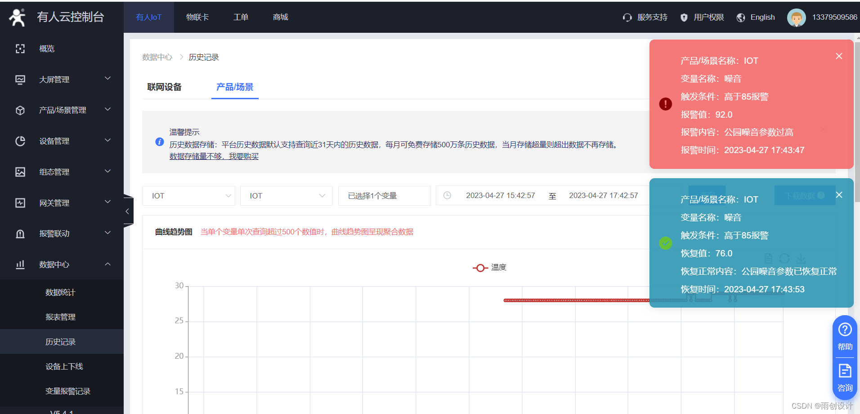Viewport: 860px width, 414px height.
Task: Click 数据存储量不够，我要购买 link
Action: pos(214,156)
